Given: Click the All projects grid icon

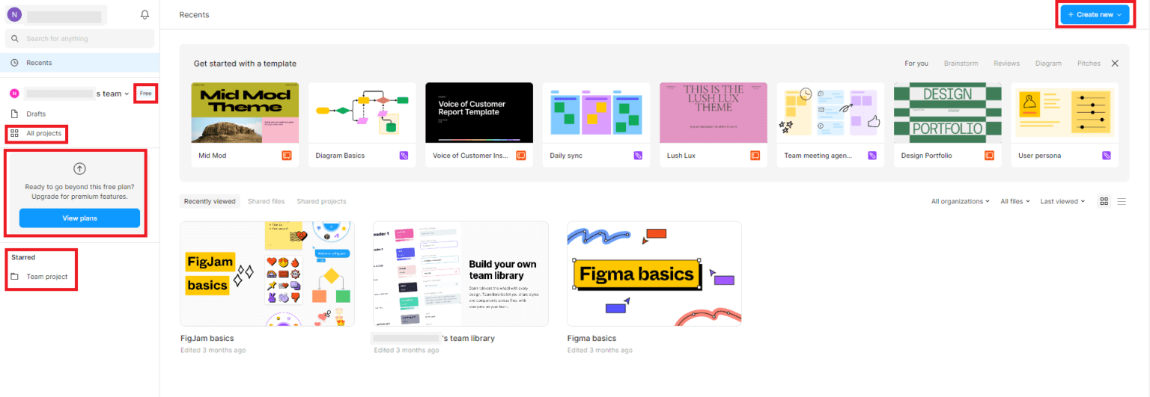Looking at the screenshot, I should click(15, 134).
